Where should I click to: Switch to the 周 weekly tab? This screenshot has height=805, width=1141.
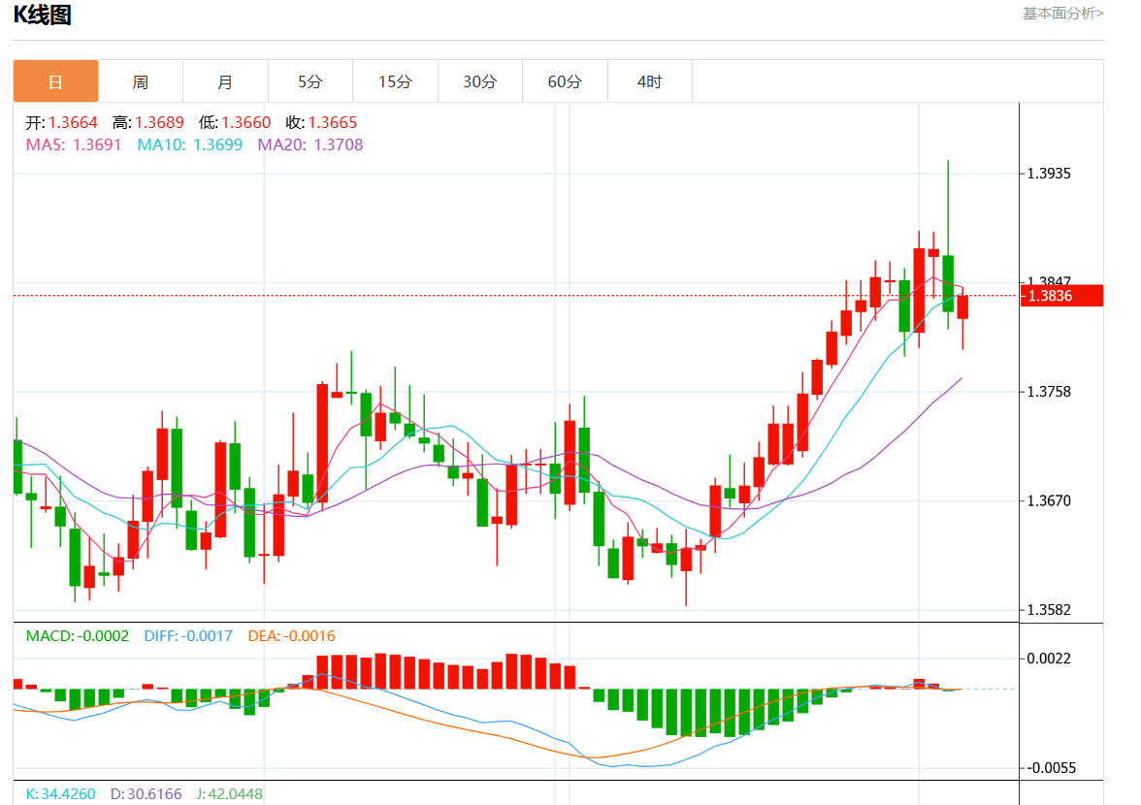click(141, 81)
